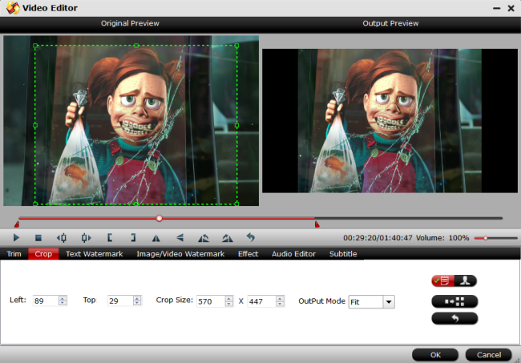The height and width of the screenshot is (363, 521).
Task: Open the Effect tab
Action: pyautogui.click(x=248, y=254)
